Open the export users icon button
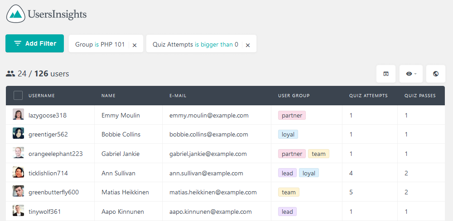453x221 pixels. [386, 74]
